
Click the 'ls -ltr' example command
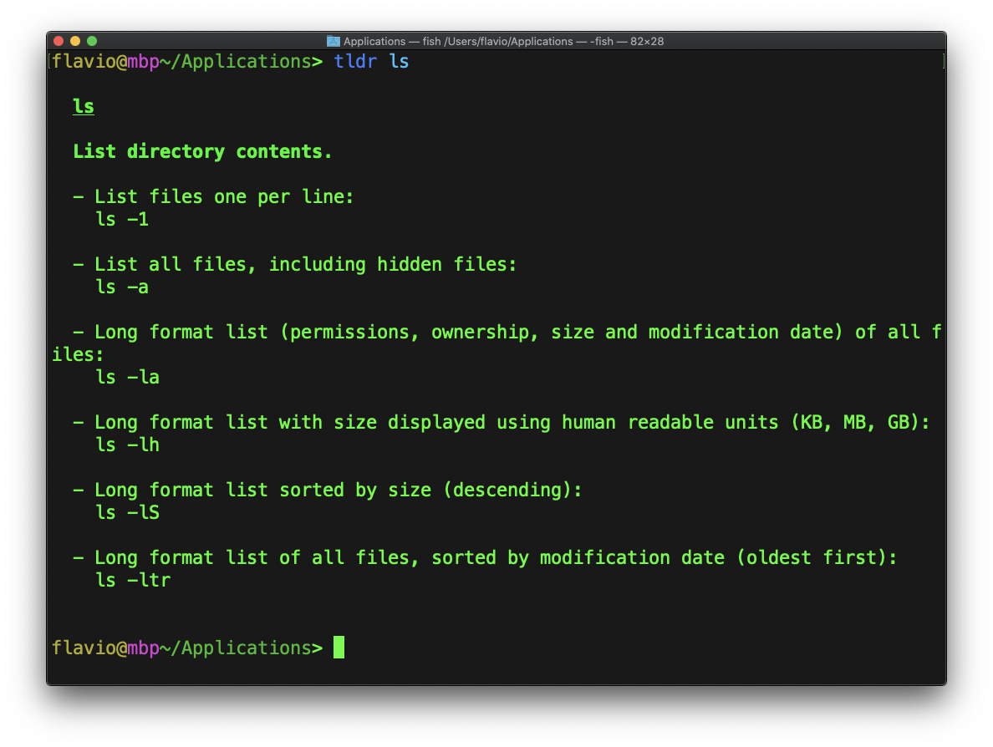133,580
